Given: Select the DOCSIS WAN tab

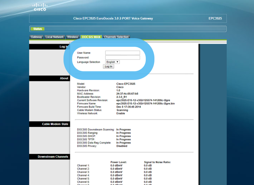Looking at the screenshot, I should point(91,37).
